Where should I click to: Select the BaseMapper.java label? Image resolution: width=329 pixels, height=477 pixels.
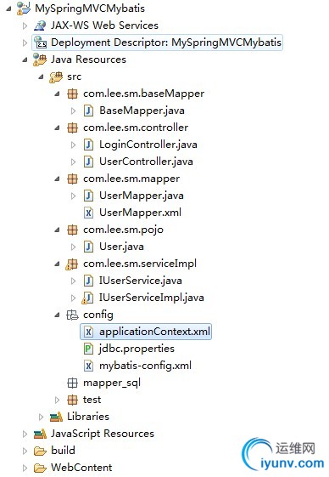142,111
